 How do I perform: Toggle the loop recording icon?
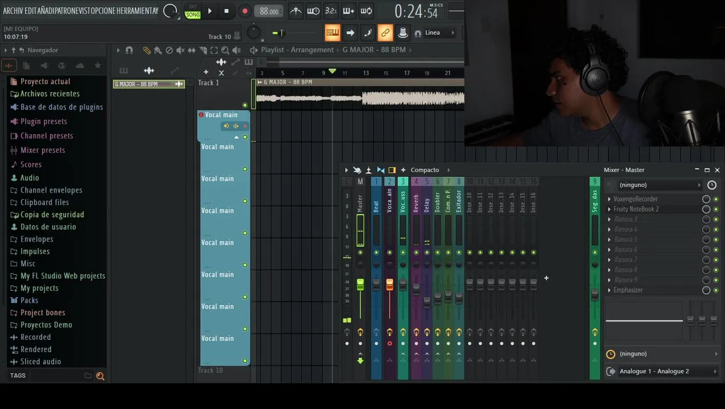click(367, 11)
